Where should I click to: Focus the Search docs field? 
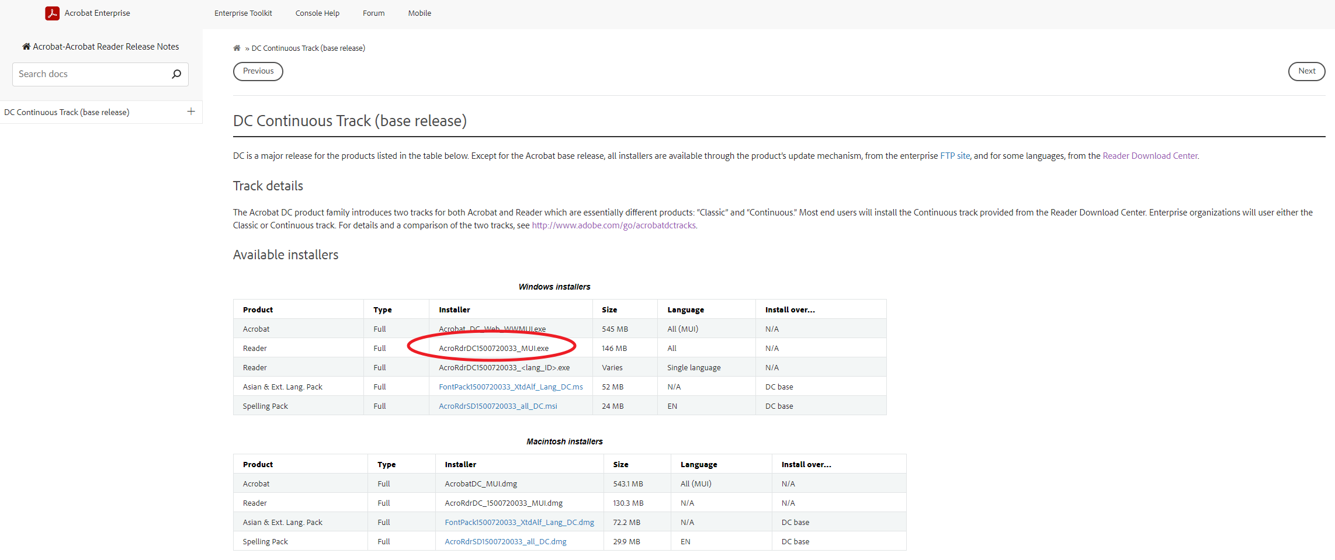pos(91,74)
